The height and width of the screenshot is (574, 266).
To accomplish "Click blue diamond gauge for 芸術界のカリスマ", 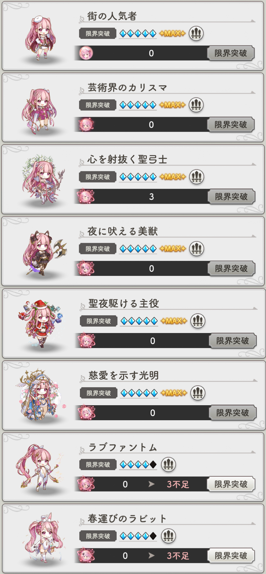I will pos(138,105).
